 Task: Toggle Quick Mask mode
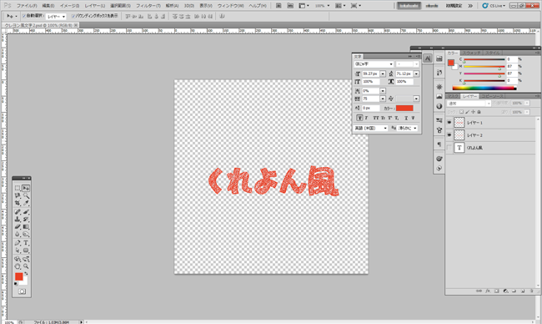(22, 291)
